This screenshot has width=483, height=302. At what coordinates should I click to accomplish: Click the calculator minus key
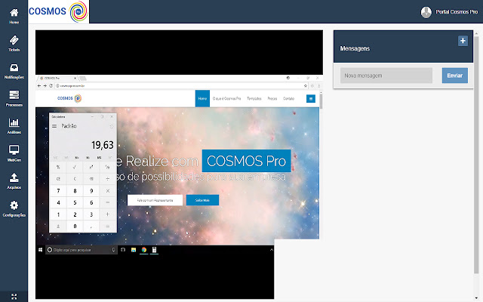107,202
